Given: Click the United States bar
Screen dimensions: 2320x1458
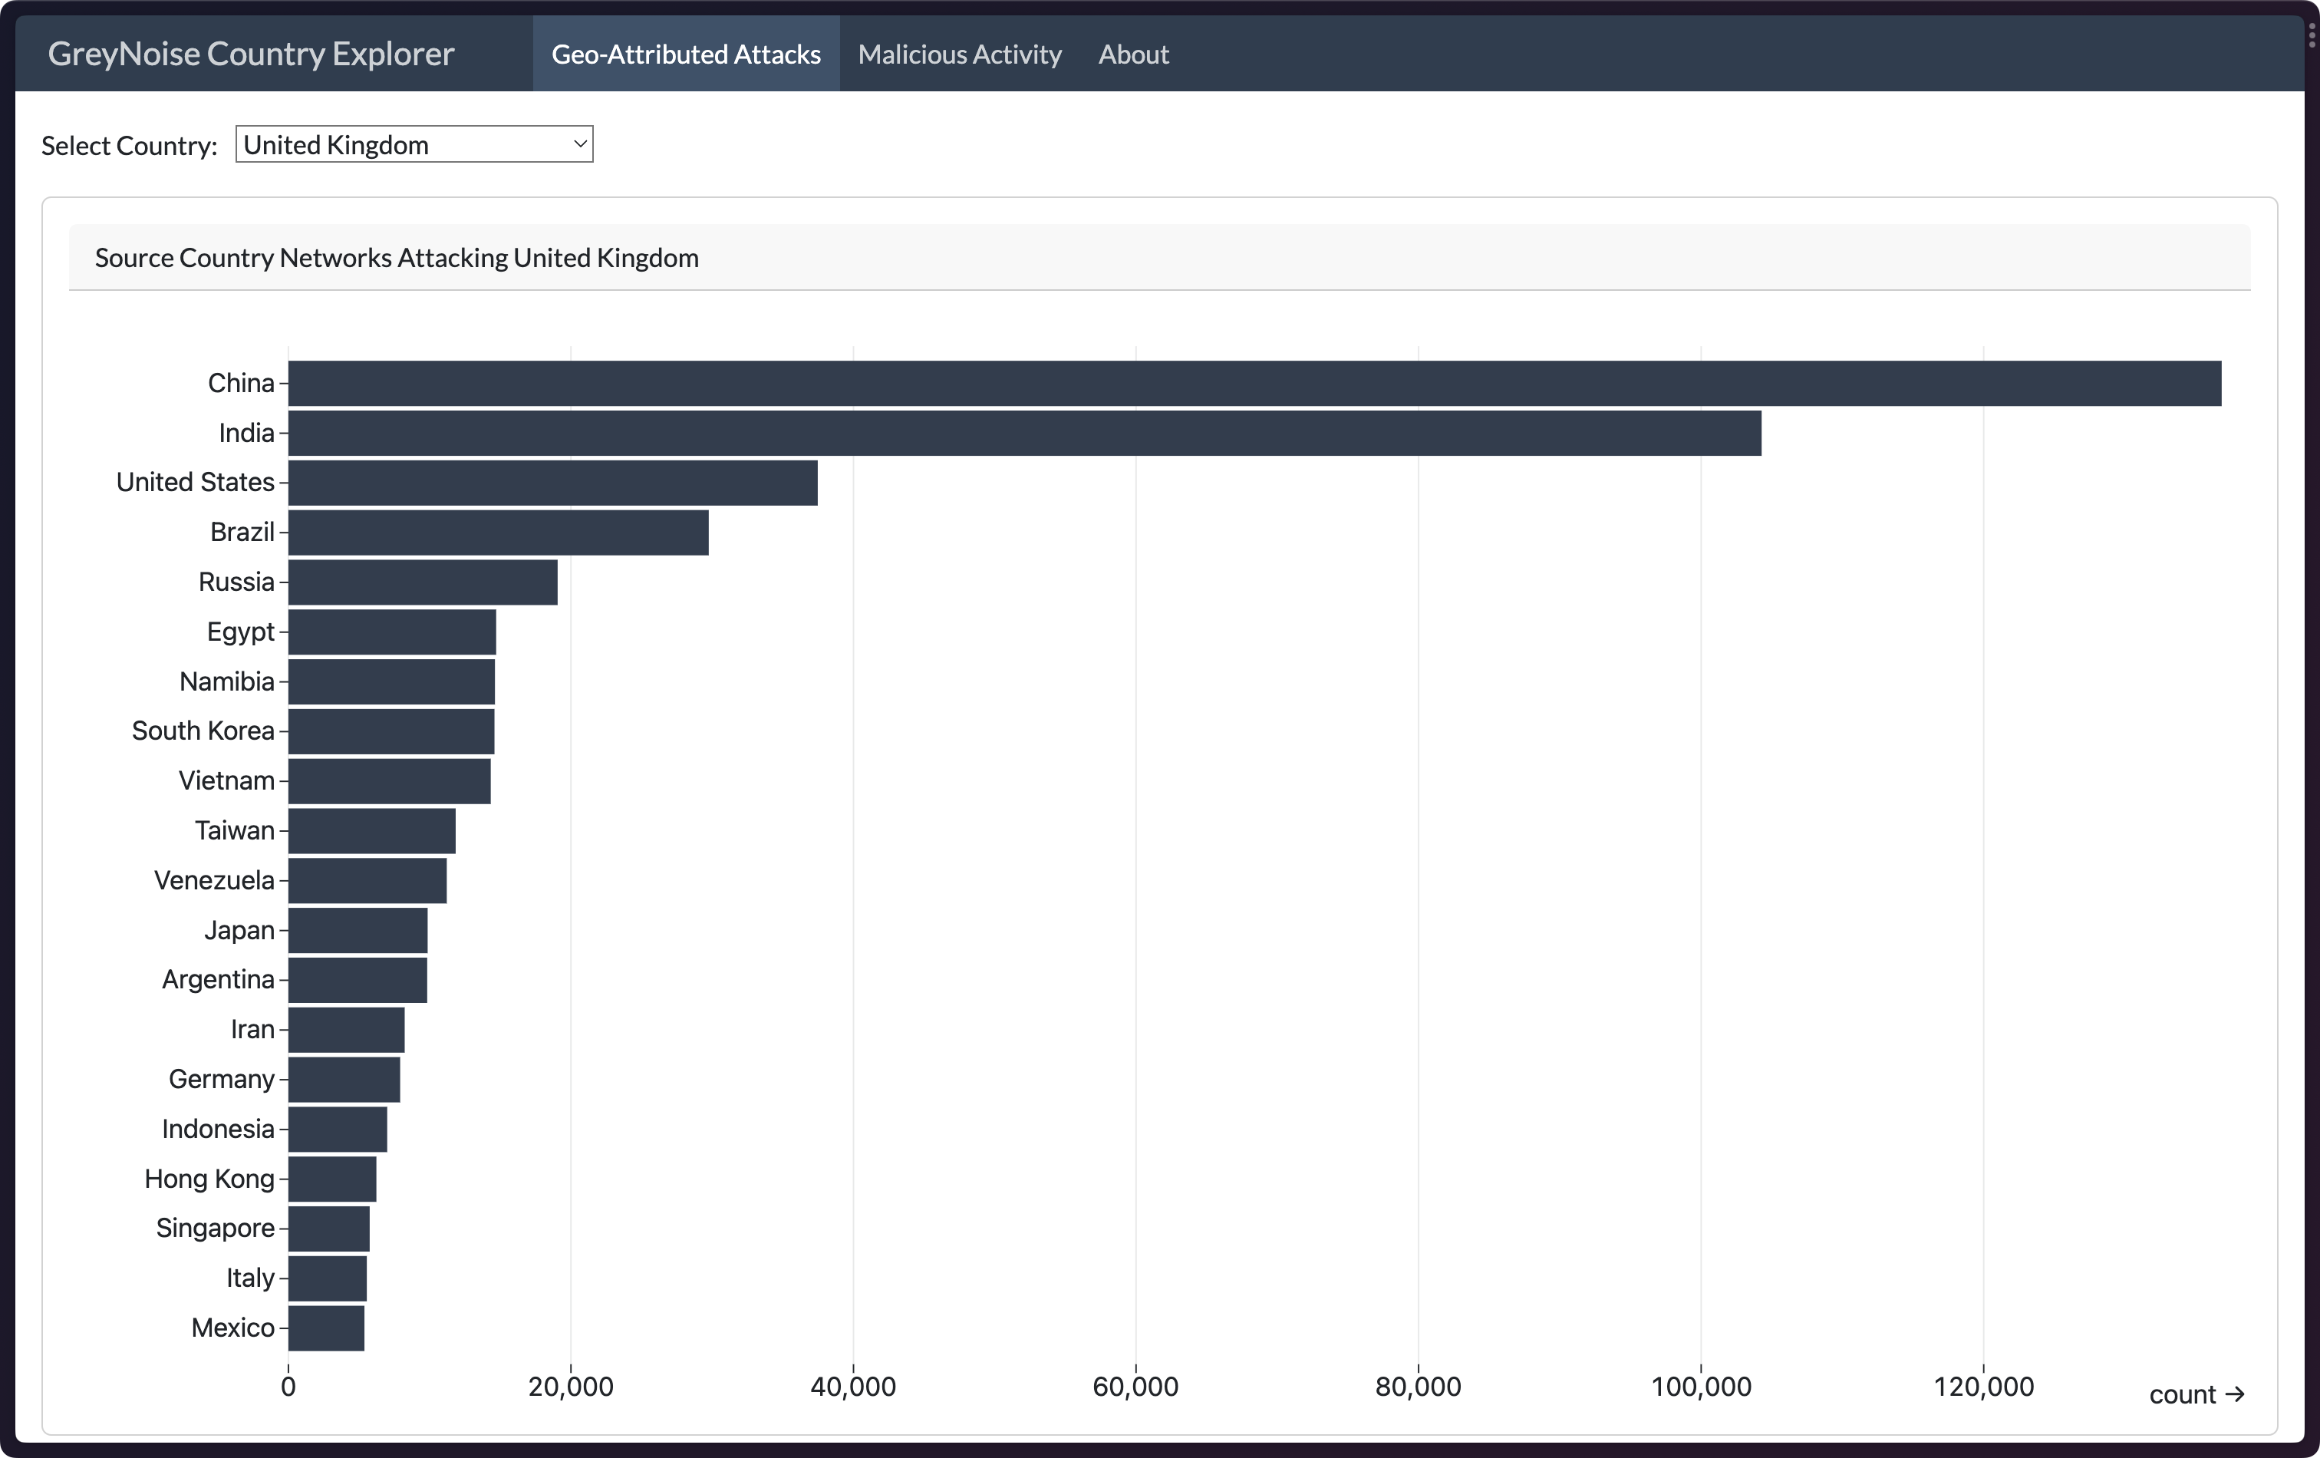Looking at the screenshot, I should (552, 483).
